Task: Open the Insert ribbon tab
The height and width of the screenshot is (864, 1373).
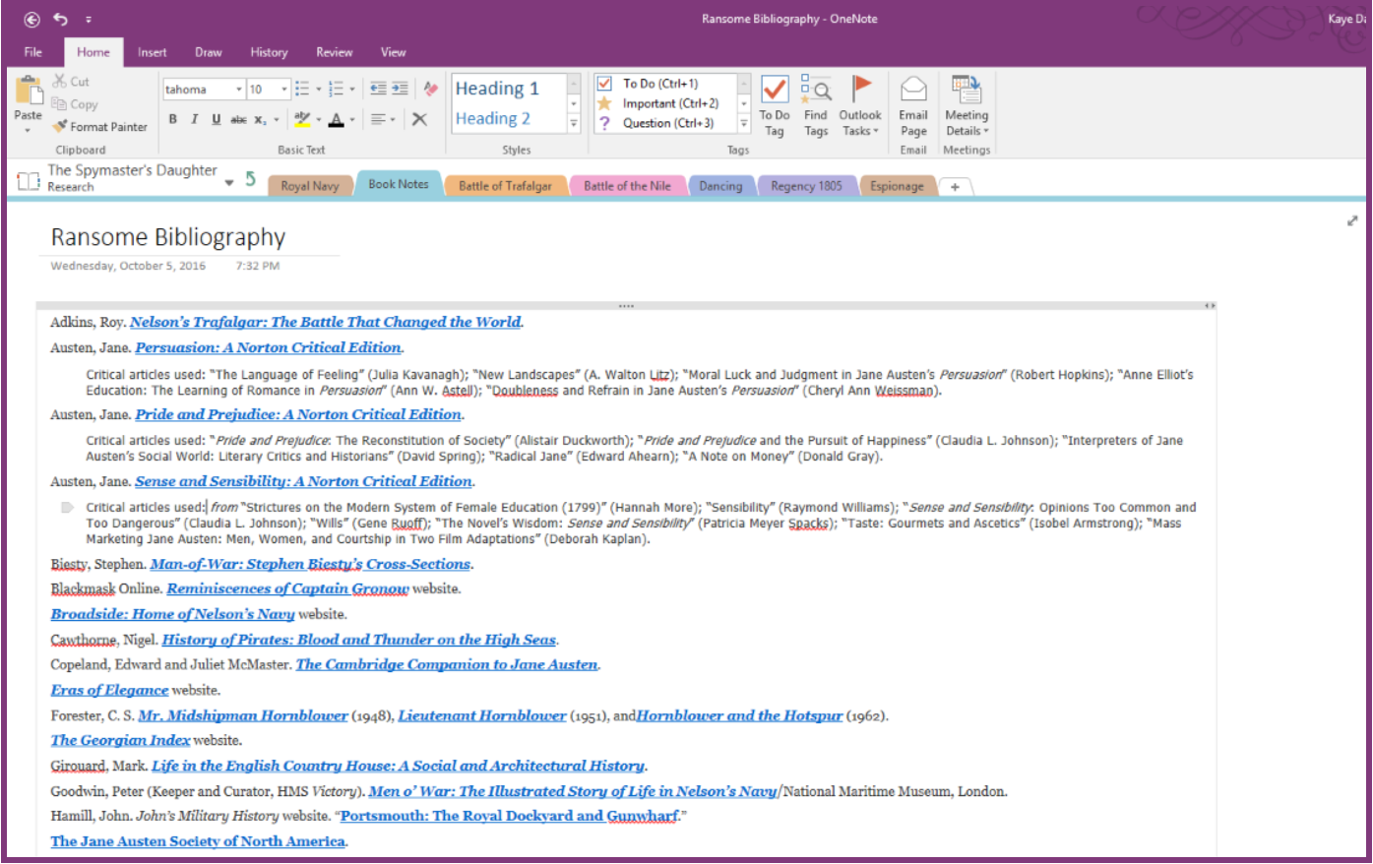Action: coord(152,52)
